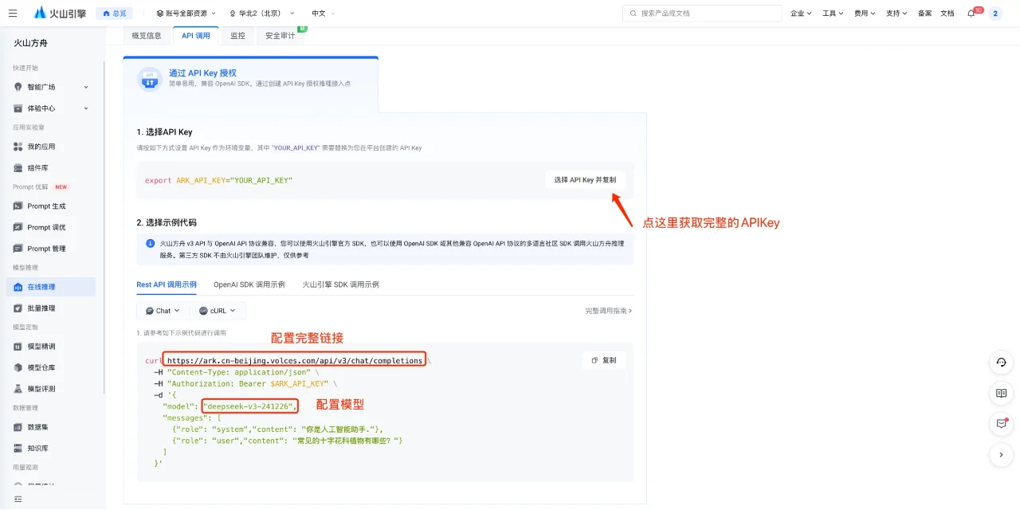Image resolution: width=1020 pixels, height=510 pixels.
Task: Click the 文档 link in top bar
Action: (947, 13)
